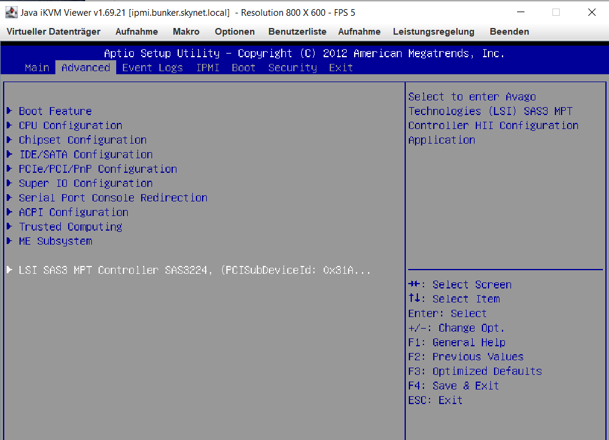Open the IPMI BIOS tab
Image resolution: width=609 pixels, height=440 pixels.
click(207, 68)
